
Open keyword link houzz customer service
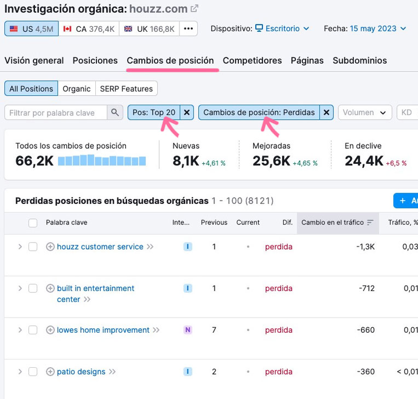[x=100, y=247]
